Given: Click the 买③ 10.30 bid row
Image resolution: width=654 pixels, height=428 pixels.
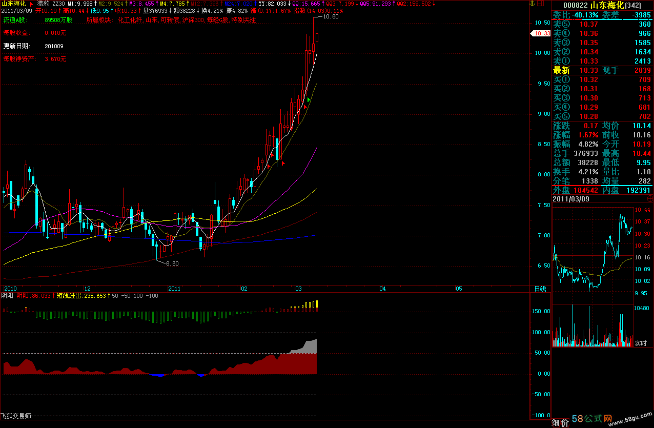Looking at the screenshot, I should point(602,98).
